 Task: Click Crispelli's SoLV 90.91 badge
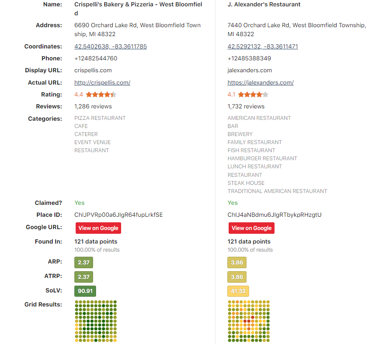click(85, 291)
